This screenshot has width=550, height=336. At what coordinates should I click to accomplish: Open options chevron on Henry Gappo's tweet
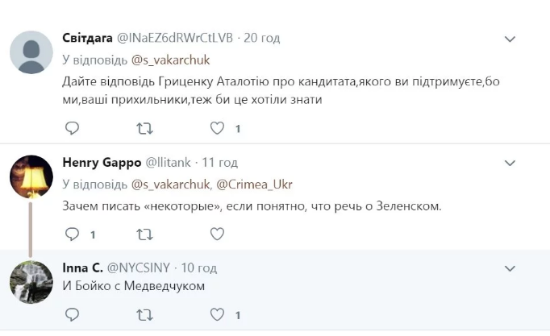[510, 163]
